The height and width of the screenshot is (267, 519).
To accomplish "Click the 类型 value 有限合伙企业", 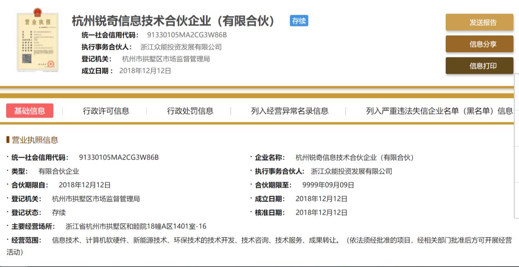I will pos(58,171).
